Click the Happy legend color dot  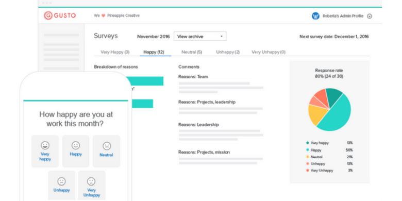(307, 150)
